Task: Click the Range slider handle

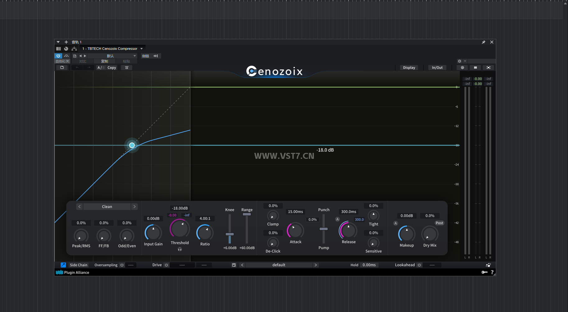Action: (x=247, y=214)
